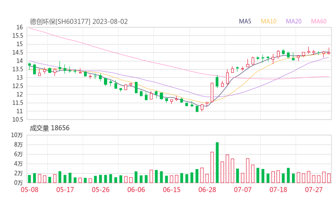Click the MA10 legend label
The width and height of the screenshot is (336, 200).
(x=268, y=21)
